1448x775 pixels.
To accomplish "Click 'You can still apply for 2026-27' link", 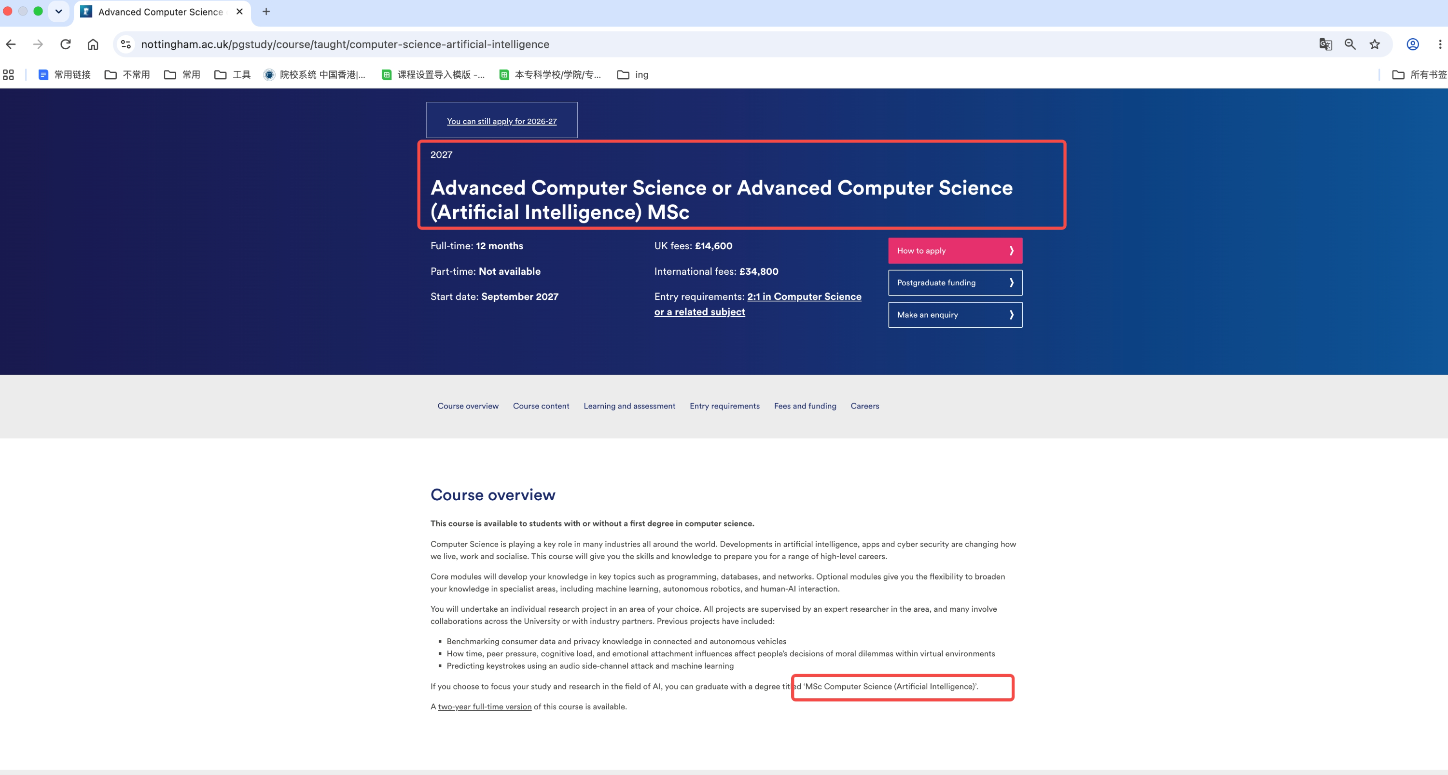I will tap(501, 122).
